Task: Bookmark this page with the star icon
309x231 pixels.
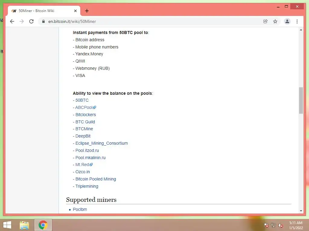Action: (x=275, y=21)
